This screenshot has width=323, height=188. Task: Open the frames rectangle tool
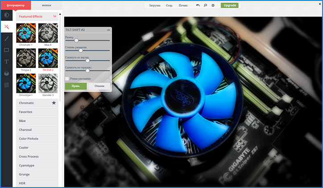click(x=6, y=50)
